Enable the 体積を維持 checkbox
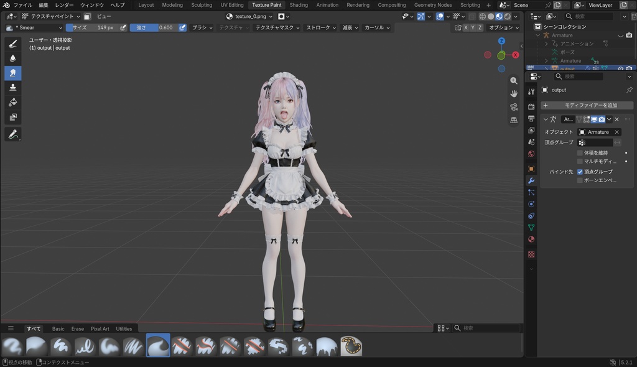The image size is (637, 367). 580,153
